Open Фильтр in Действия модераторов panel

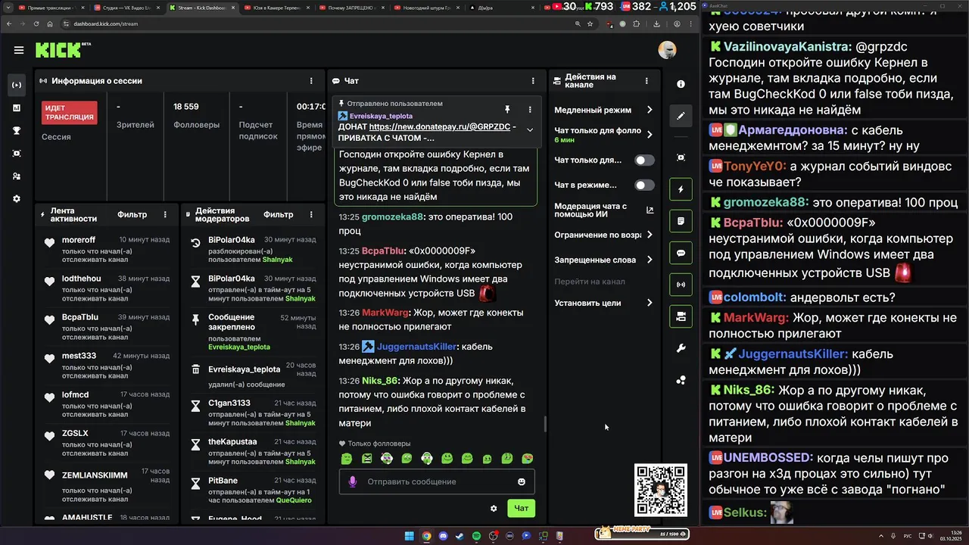pos(278,215)
